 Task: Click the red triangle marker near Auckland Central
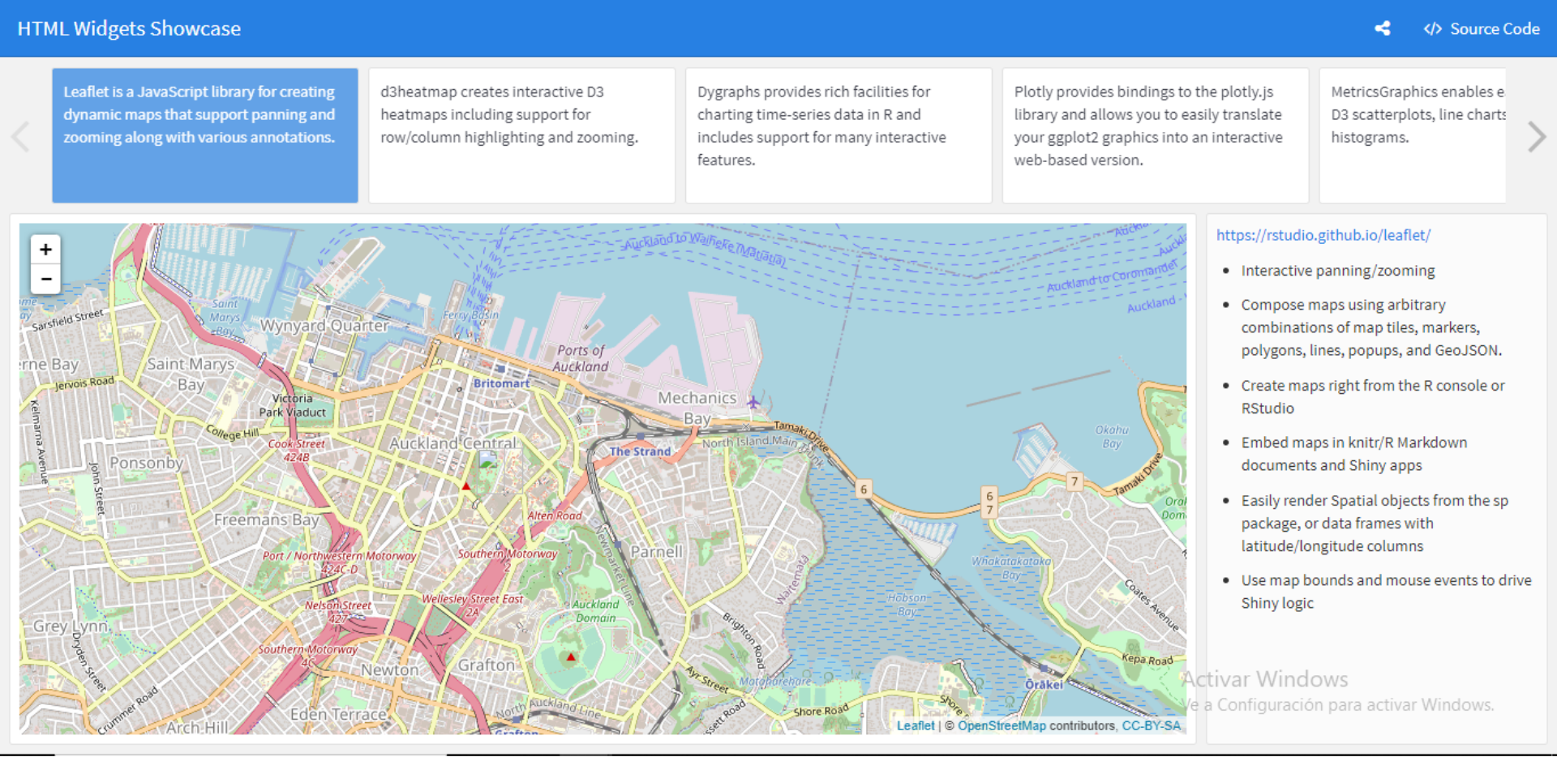pyautogui.click(x=466, y=486)
